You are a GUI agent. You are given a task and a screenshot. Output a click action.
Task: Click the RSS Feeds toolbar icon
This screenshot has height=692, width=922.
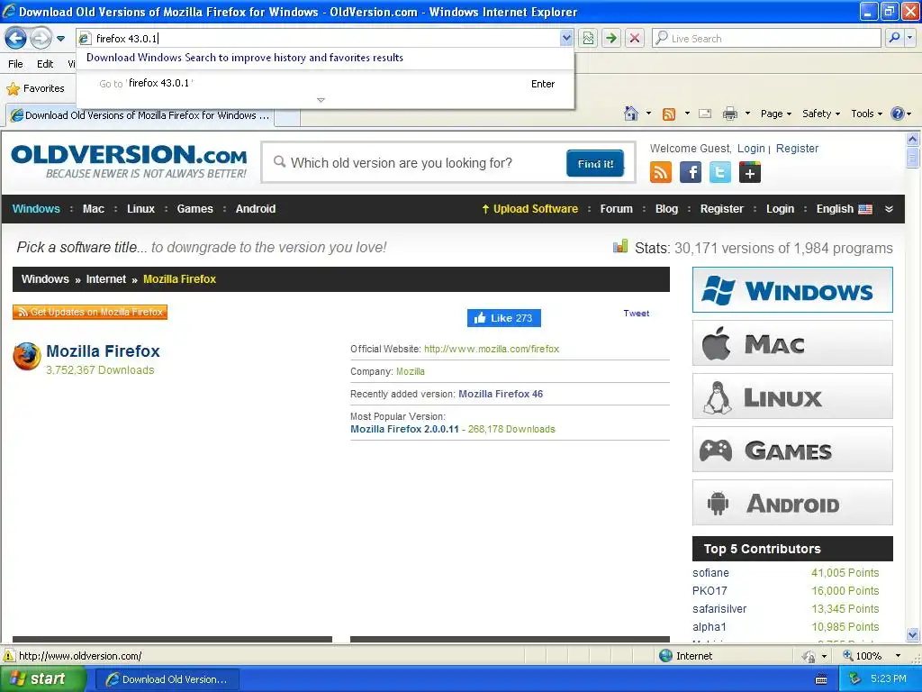[669, 114]
